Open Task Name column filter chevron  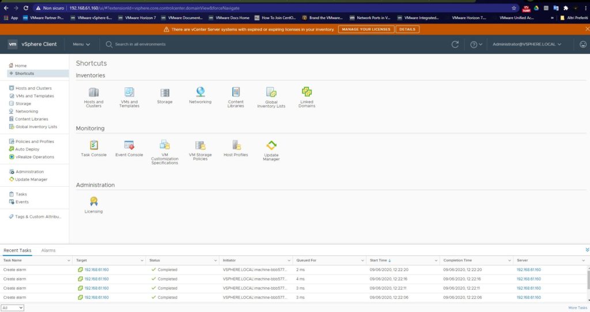[x=69, y=260]
